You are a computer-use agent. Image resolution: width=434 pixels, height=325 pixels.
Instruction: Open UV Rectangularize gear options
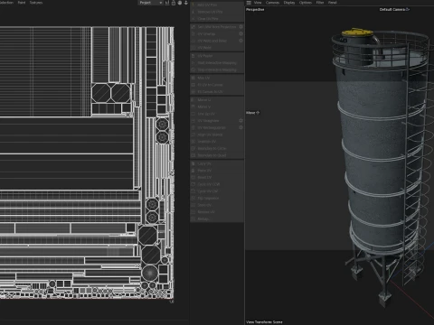pos(241,127)
